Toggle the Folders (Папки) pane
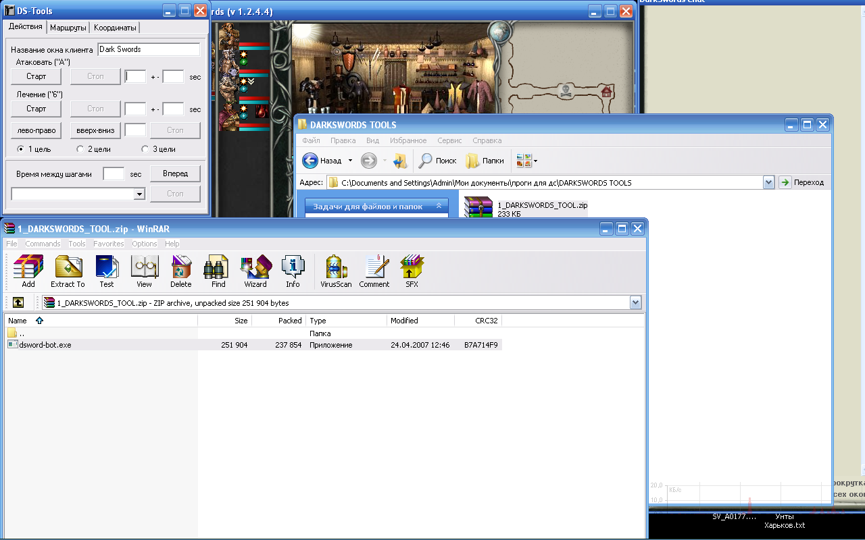The height and width of the screenshot is (540, 865). point(485,161)
